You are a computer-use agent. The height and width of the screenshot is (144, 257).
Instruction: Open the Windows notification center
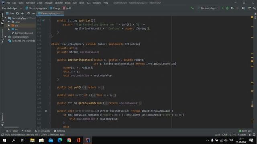(251, 140)
